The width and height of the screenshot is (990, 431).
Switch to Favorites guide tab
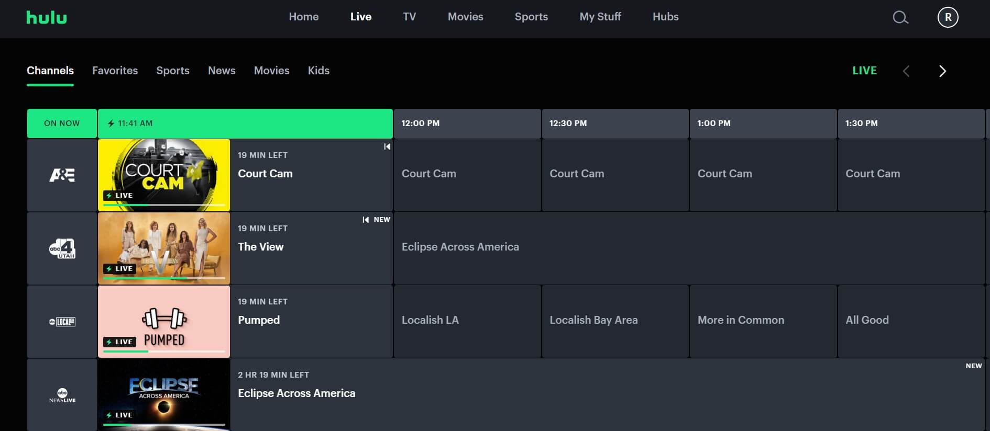pyautogui.click(x=115, y=71)
